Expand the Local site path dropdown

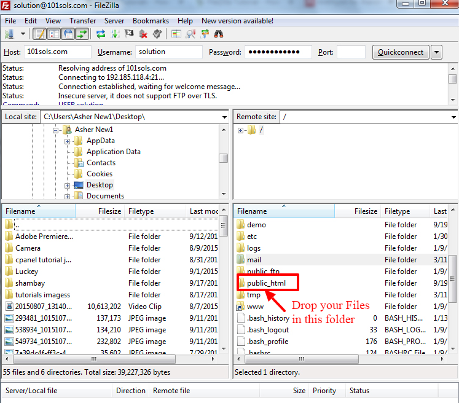pyautogui.click(x=224, y=117)
